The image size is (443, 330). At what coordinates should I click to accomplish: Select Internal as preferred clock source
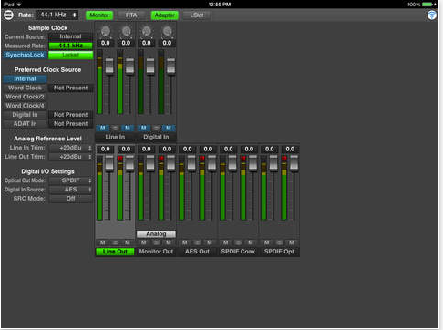tap(25, 79)
